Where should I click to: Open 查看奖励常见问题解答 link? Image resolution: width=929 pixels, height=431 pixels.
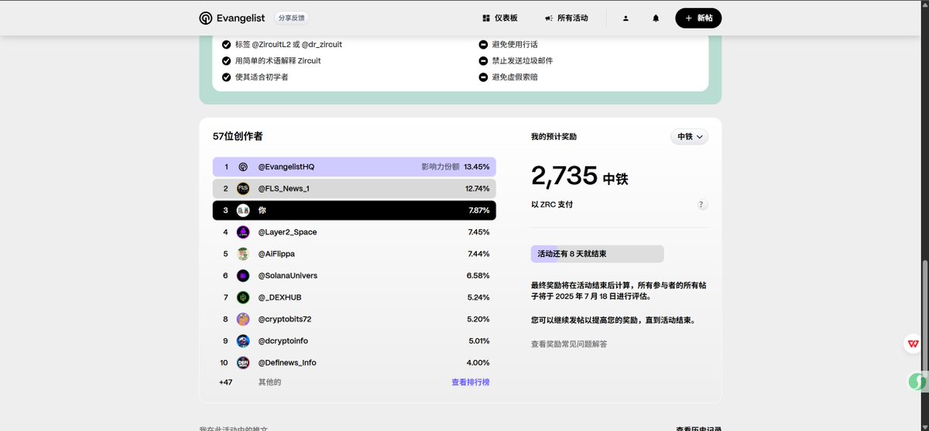(569, 344)
